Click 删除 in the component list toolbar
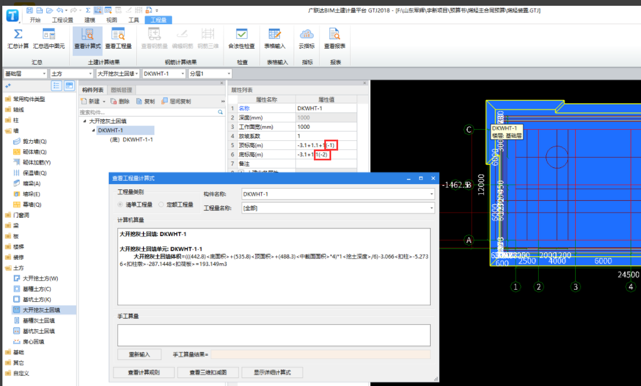The width and height of the screenshot is (641, 386). (120, 101)
